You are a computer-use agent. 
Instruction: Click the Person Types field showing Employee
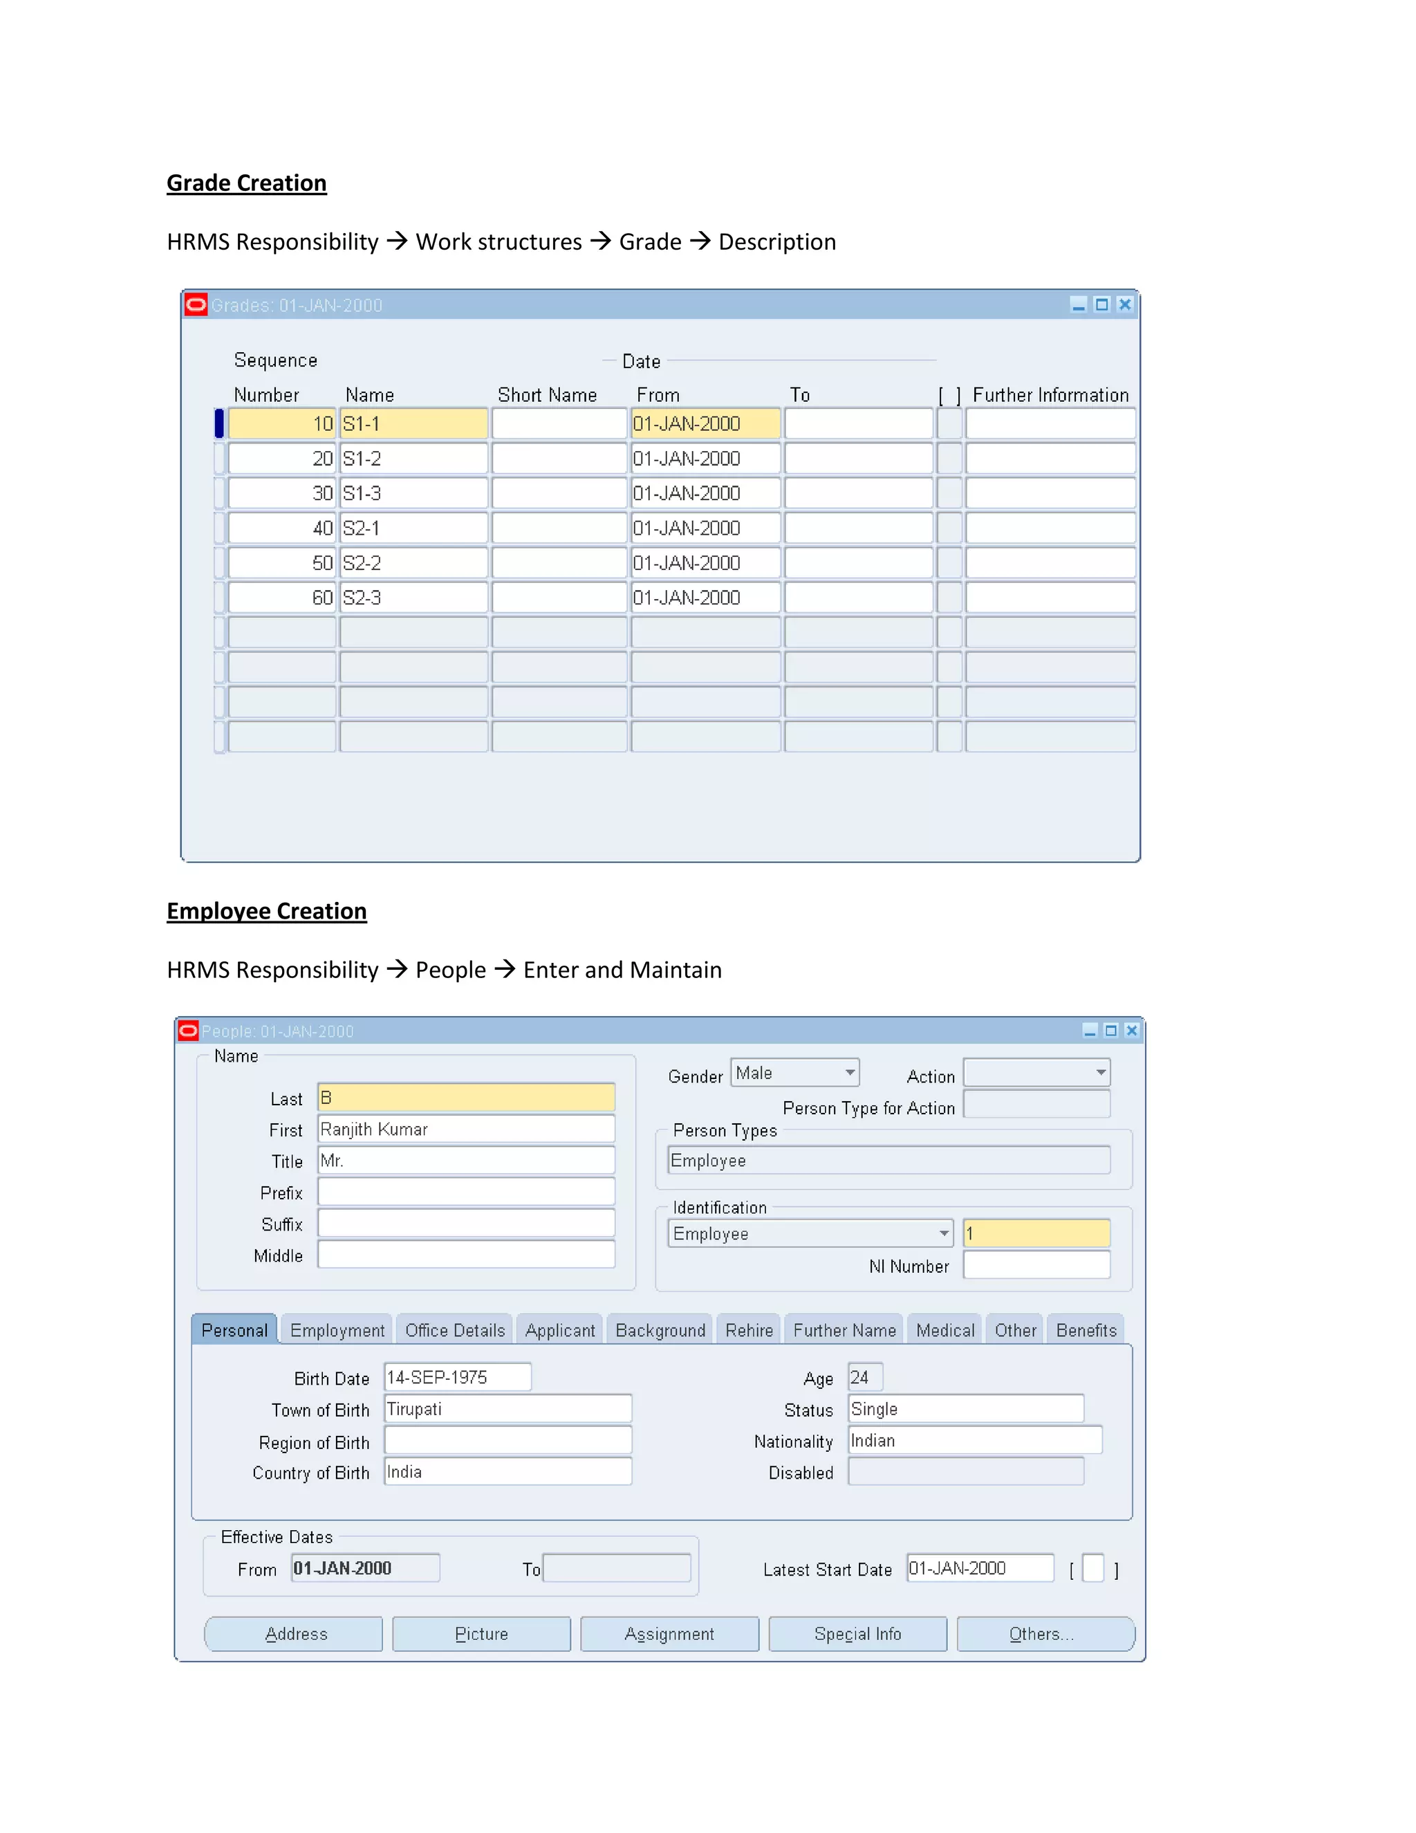click(889, 1160)
